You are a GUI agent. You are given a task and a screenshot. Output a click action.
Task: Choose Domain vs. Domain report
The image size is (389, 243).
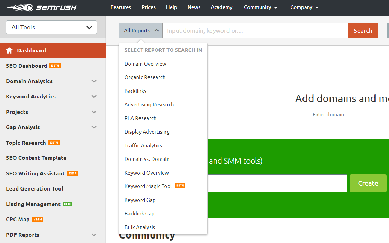147,159
